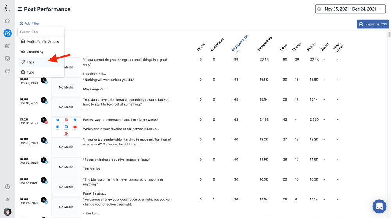Expand the Add Filter dropdown

click(x=30, y=23)
